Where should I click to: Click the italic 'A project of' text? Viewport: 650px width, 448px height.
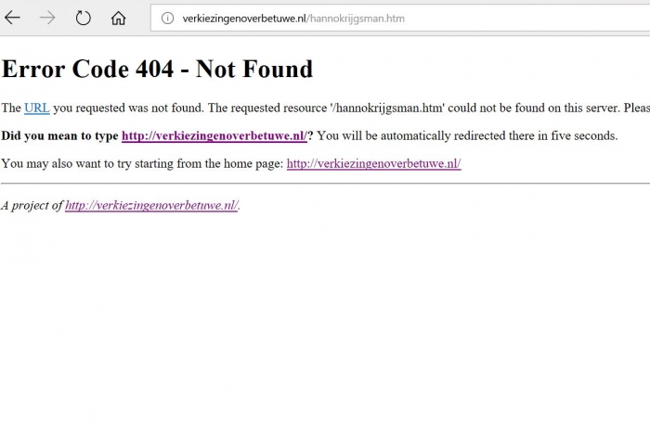(x=32, y=205)
